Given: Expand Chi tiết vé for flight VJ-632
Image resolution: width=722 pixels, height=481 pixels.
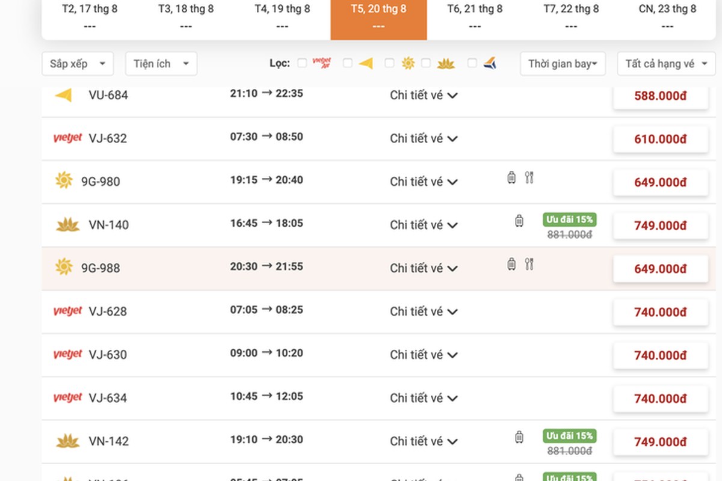Looking at the screenshot, I should [x=424, y=138].
